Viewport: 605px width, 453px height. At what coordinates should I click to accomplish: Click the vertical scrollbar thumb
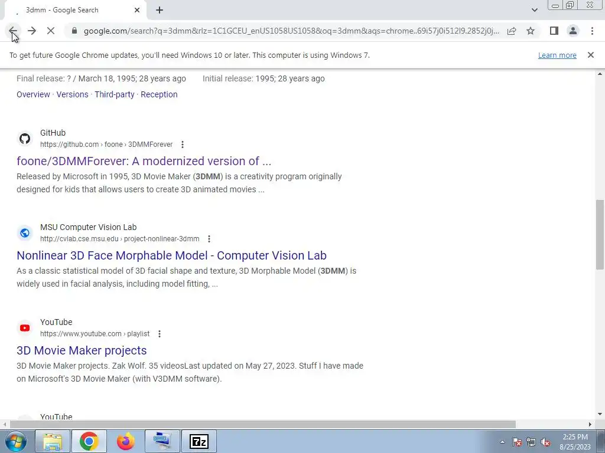pyautogui.click(x=600, y=235)
